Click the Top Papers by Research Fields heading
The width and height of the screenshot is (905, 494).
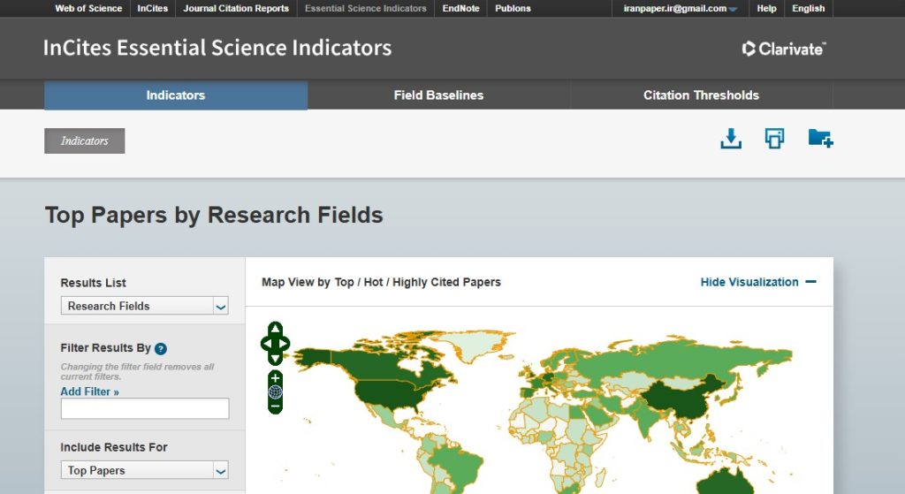click(x=214, y=215)
